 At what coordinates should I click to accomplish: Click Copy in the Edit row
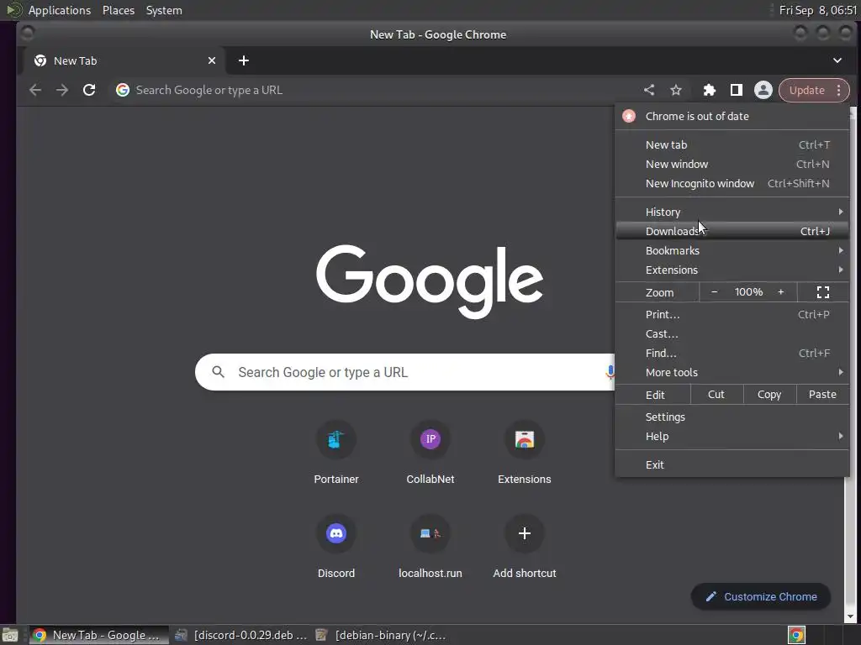coord(769,395)
